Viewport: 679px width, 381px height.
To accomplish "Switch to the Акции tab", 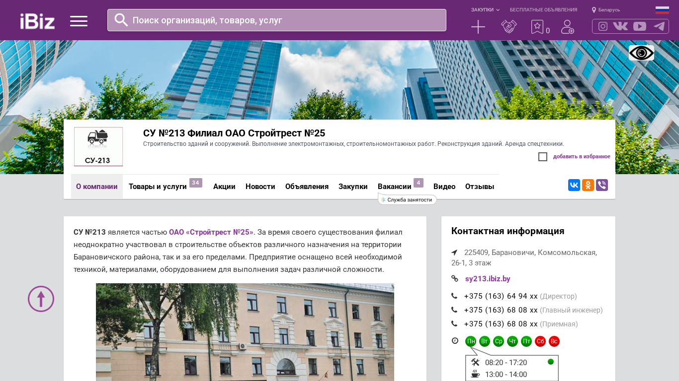I will pos(224,187).
